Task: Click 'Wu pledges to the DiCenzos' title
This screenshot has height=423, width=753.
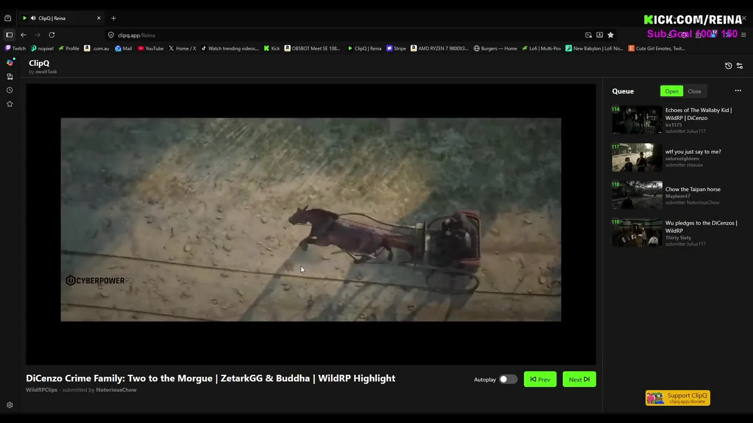Action: pyautogui.click(x=701, y=227)
